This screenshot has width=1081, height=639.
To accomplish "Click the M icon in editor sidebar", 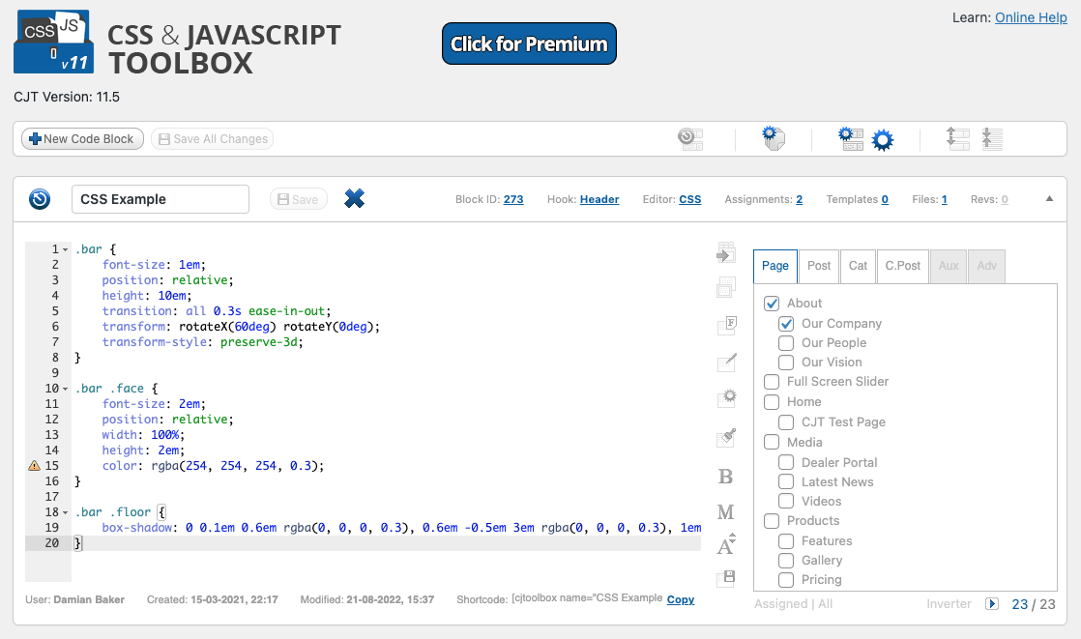I will pos(726,512).
